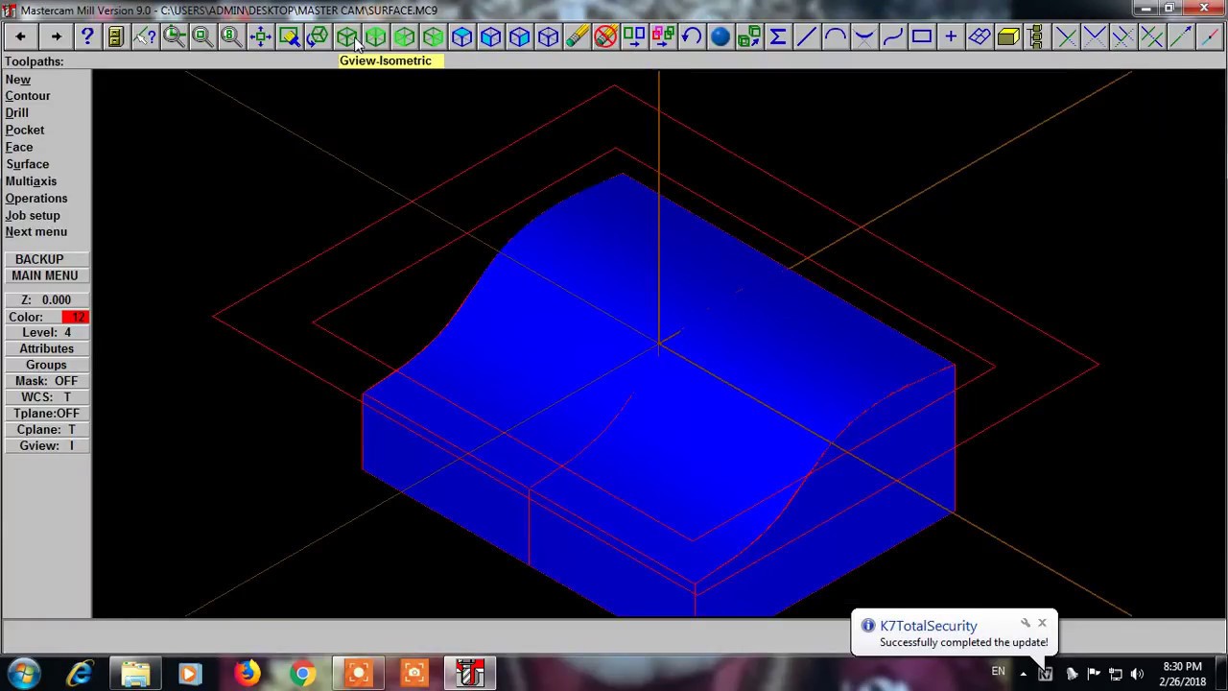Toggle shading with the blue sphere icon
This screenshot has width=1228, height=691.
pos(720,36)
